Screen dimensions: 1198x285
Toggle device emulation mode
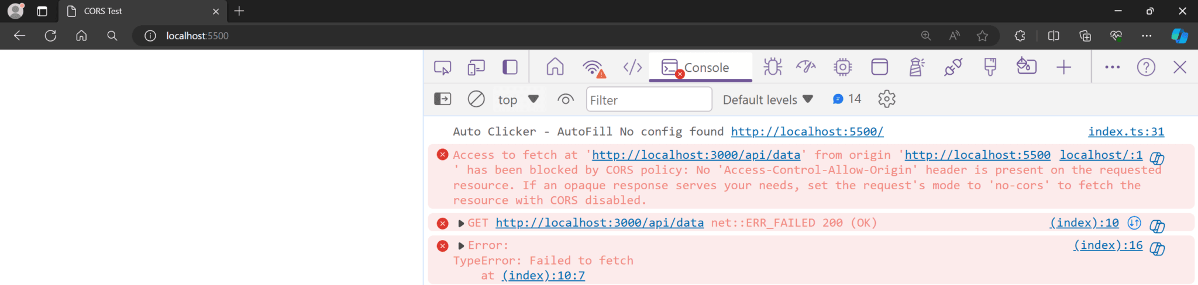click(x=476, y=68)
